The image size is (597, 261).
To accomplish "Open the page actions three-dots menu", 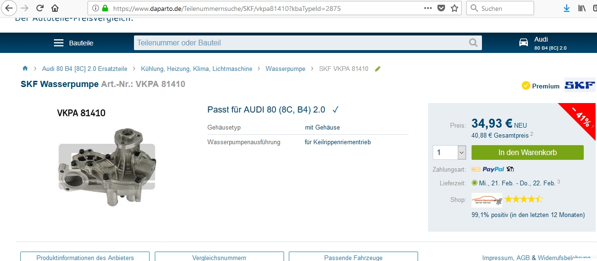I will (x=428, y=8).
